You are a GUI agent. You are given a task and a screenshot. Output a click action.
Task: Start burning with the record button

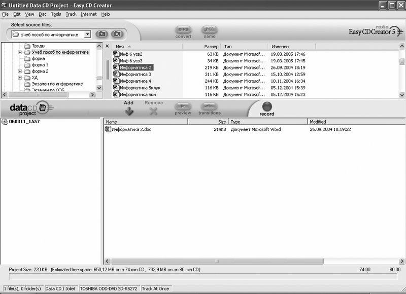pos(267,106)
